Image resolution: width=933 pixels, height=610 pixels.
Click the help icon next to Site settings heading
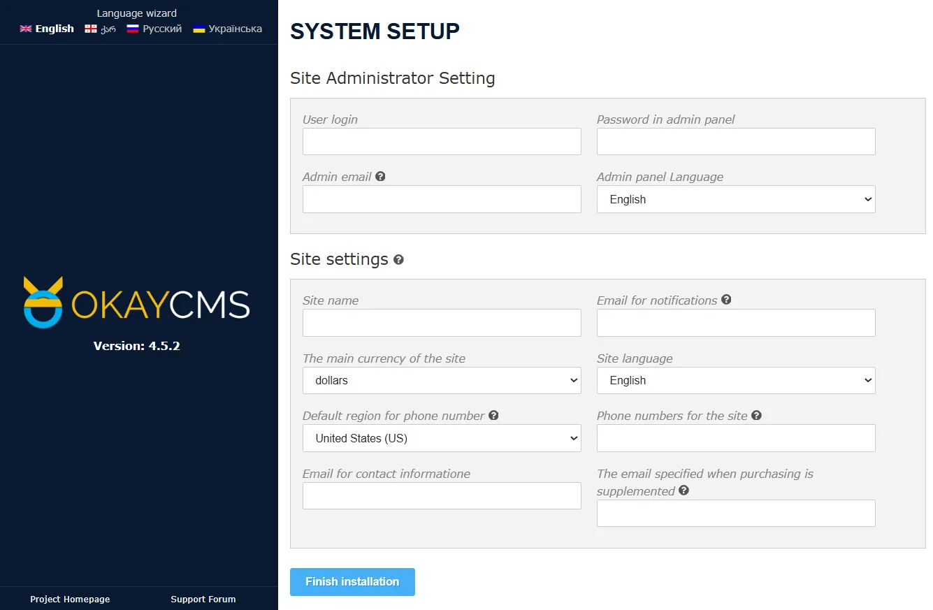pyautogui.click(x=398, y=259)
